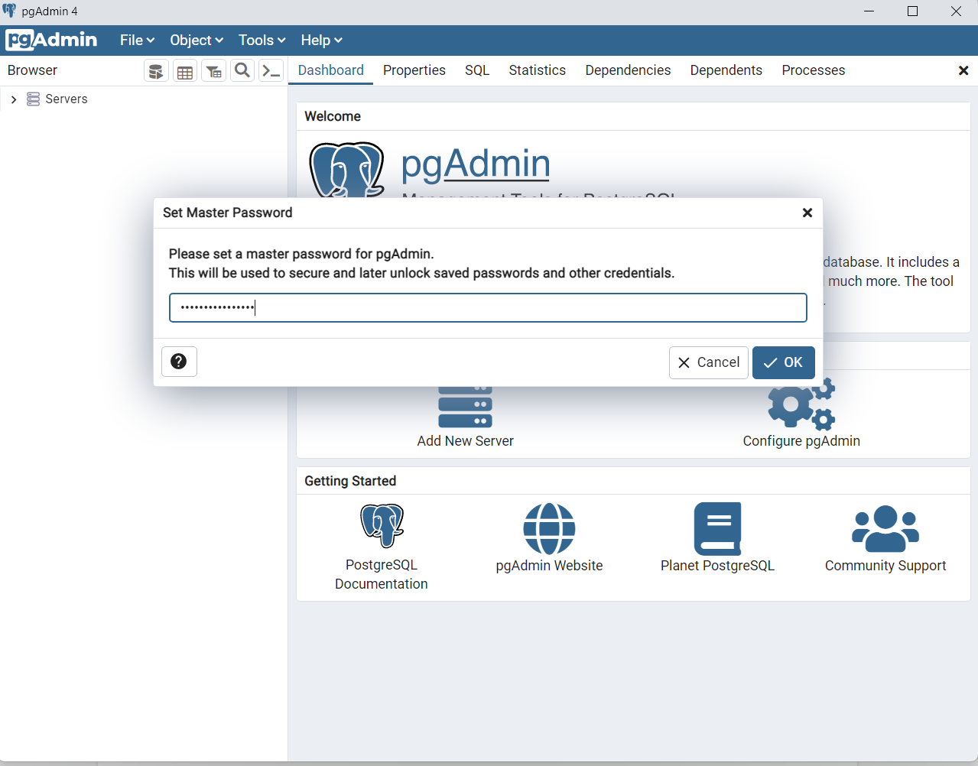Click the Servers tree icon

click(33, 99)
